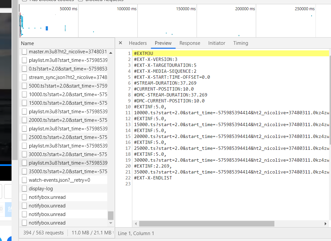Click the blue request bar in overview

(47, 28)
